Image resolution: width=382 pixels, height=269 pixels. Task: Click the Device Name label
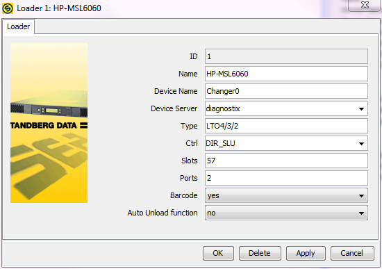point(176,91)
